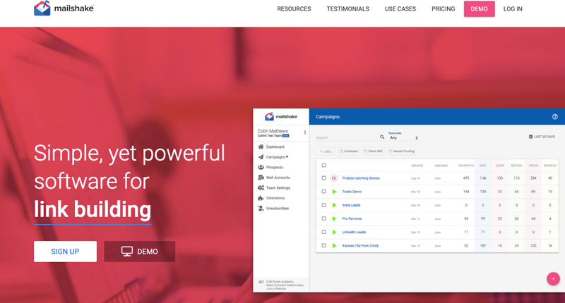Click the play icon for Tasks Demo
565x303 pixels.
[x=334, y=192]
